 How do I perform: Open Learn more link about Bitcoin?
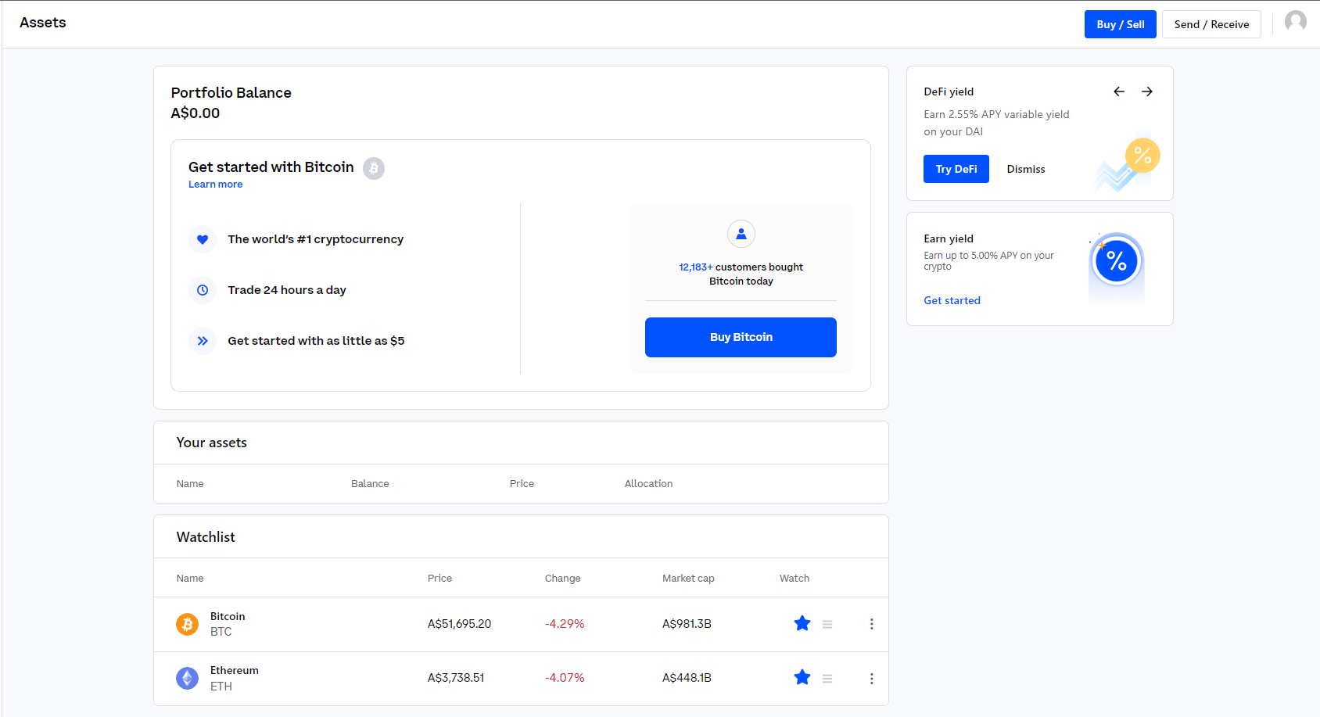215,185
